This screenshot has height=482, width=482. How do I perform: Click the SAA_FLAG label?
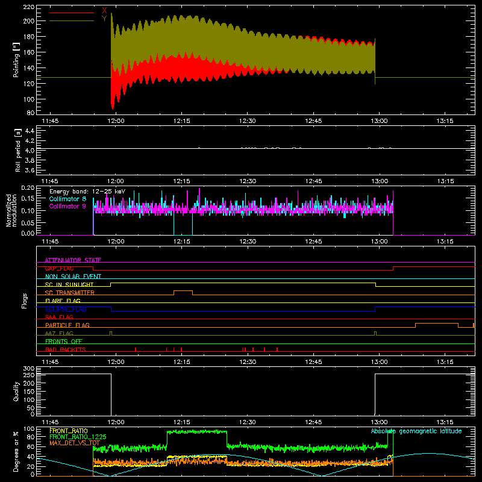[x=59, y=317]
